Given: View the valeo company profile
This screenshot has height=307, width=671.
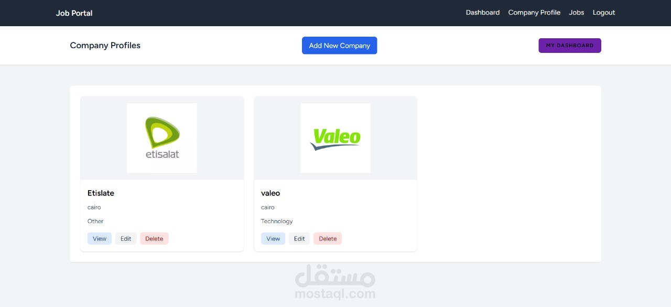Looking at the screenshot, I should [x=273, y=238].
